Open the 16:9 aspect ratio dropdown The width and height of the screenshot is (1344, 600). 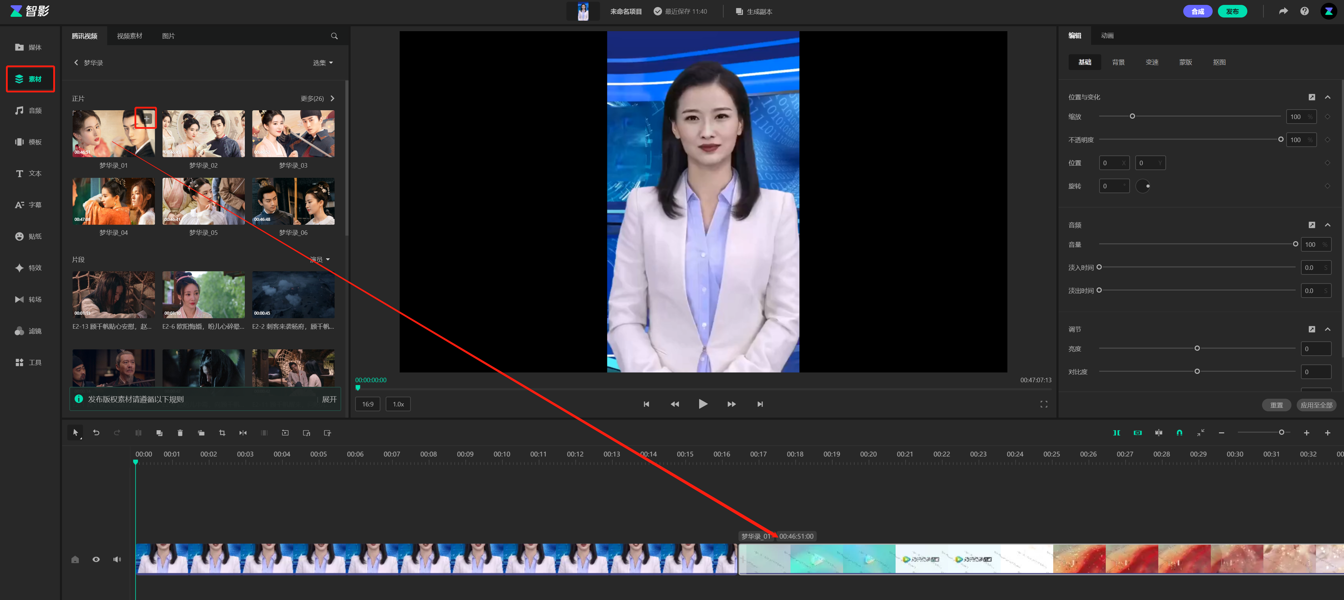[367, 404]
